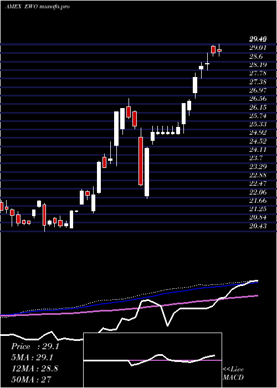The image size is (277, 388).
Task: Select the 25.74 price axis label
Action: pyautogui.click(x=258, y=115)
